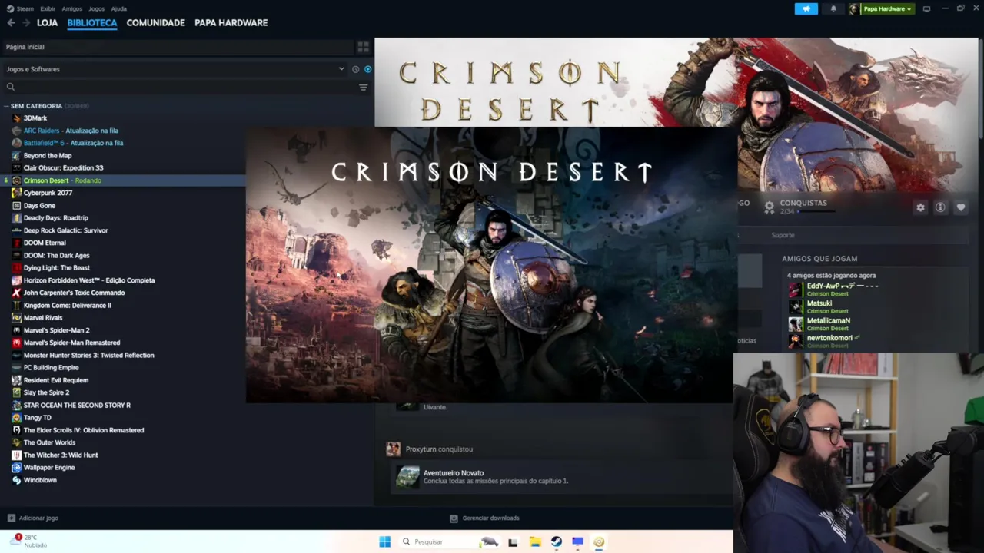
Task: Click MetallicamaN friend avatar
Action: (x=796, y=324)
